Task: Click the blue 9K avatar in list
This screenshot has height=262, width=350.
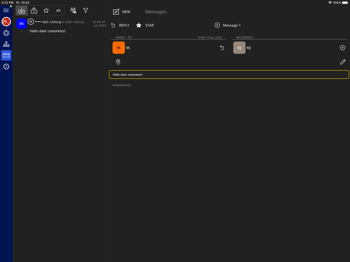Action: (22, 24)
